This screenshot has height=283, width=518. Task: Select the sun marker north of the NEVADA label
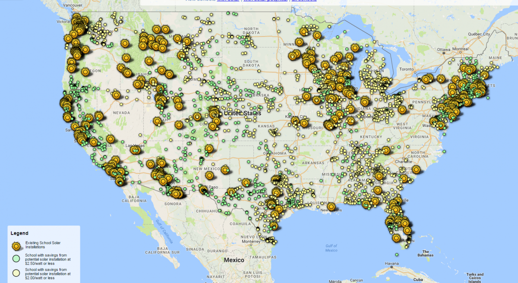coord(116,94)
